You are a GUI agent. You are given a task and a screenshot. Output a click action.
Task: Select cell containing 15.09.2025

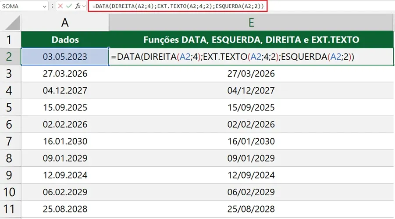pyautogui.click(x=65, y=107)
